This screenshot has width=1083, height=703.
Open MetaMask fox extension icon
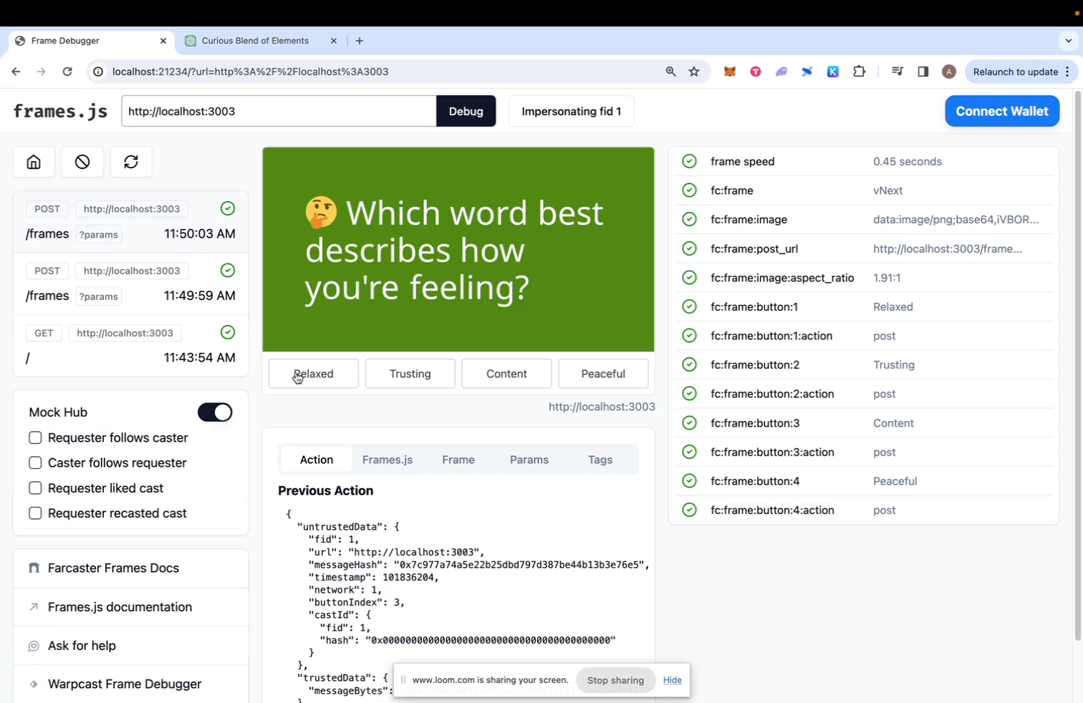coord(730,72)
